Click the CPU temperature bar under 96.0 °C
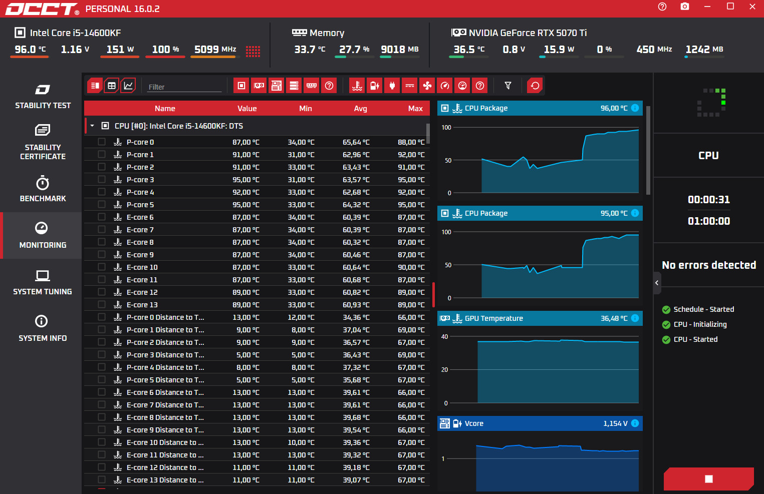The height and width of the screenshot is (494, 764). [30, 57]
